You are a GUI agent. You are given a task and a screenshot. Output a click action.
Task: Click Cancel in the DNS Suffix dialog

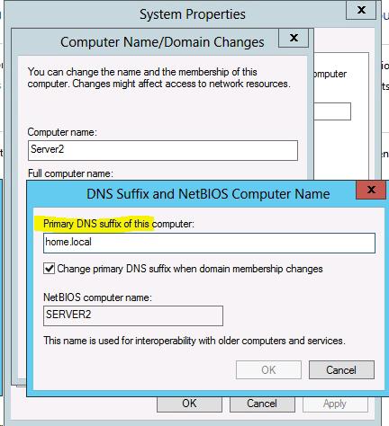(341, 370)
